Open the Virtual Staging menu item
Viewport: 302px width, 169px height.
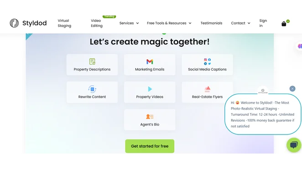pos(64,23)
